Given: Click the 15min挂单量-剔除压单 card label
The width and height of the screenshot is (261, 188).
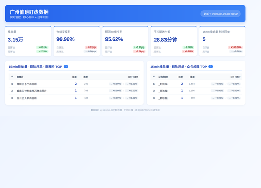Looking at the screenshot, I should [216, 32].
